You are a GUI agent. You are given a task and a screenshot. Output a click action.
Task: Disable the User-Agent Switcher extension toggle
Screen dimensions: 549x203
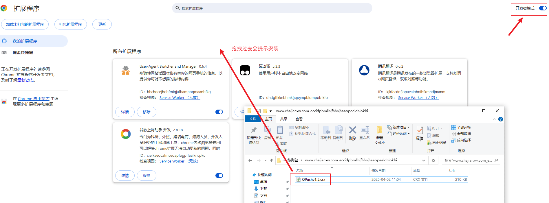point(219,112)
